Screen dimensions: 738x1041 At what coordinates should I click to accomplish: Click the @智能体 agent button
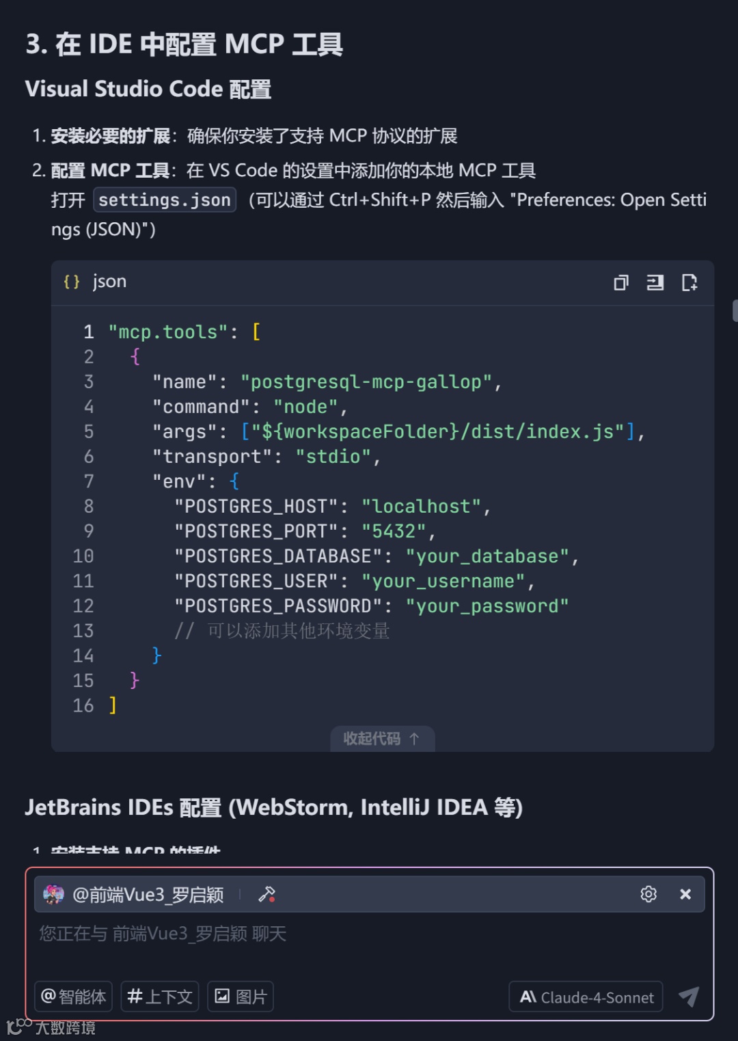point(74,997)
